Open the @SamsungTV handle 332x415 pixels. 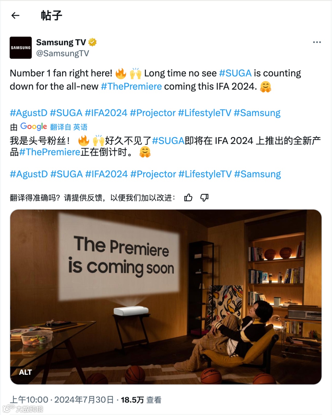[63, 53]
